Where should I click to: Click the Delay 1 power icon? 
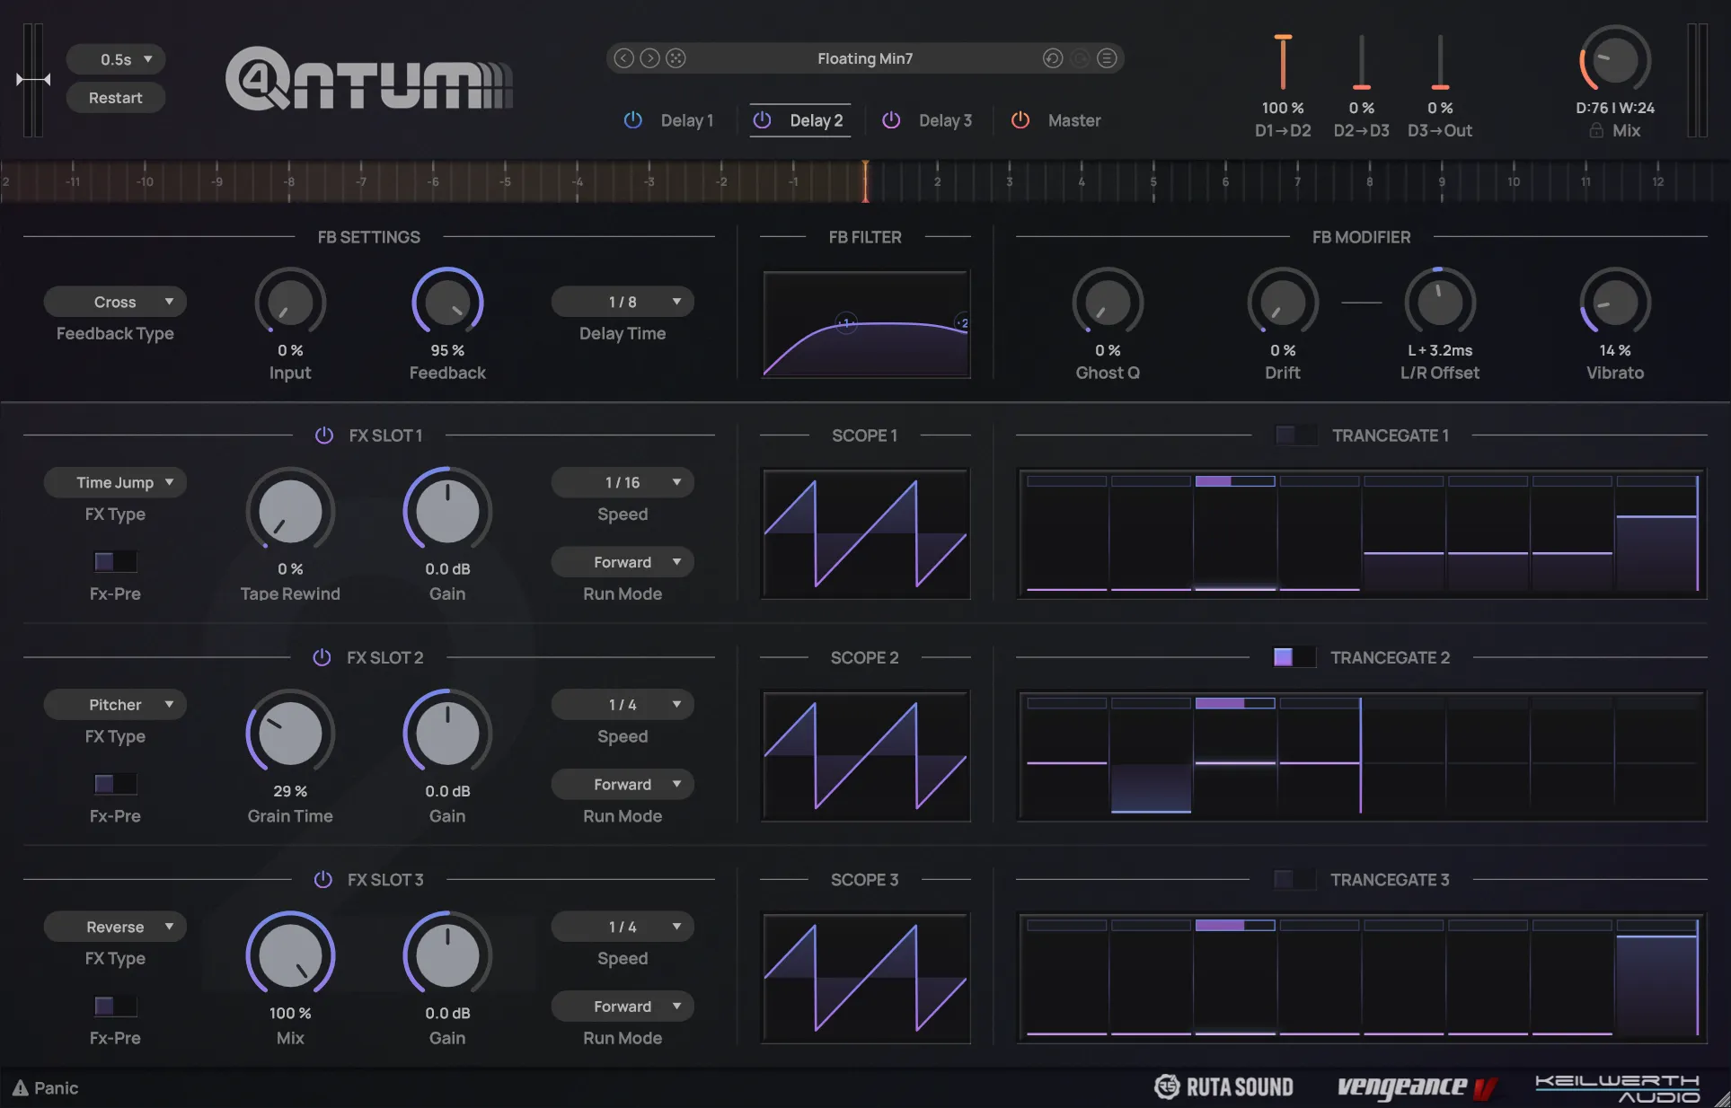click(633, 120)
